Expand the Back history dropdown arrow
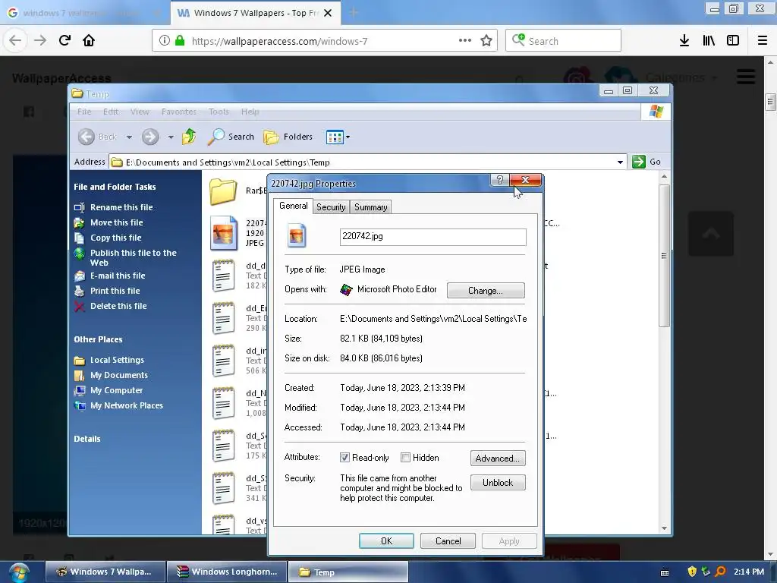The image size is (777, 583). tap(129, 137)
